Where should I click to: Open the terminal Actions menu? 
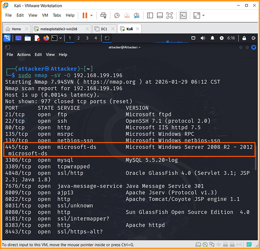point(24,55)
